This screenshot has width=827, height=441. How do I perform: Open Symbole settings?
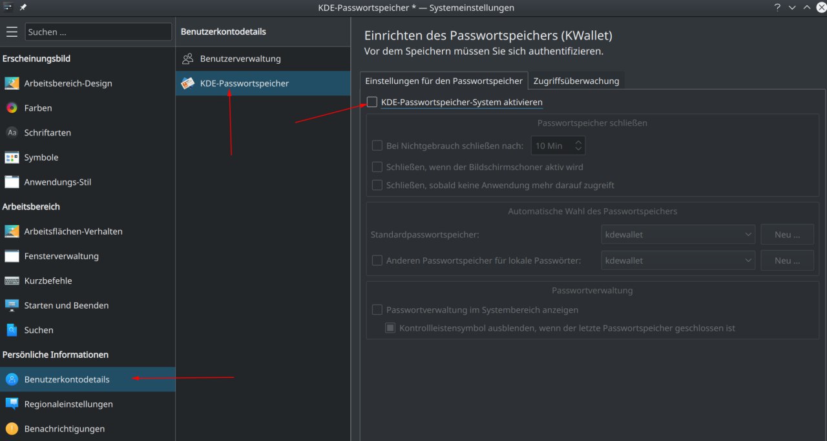point(87,157)
